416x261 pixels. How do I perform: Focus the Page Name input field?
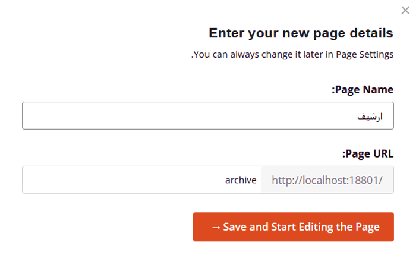tap(208, 116)
